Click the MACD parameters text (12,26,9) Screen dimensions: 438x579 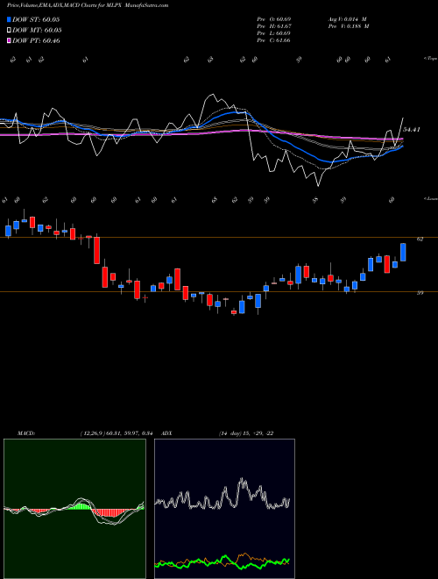[116, 433]
